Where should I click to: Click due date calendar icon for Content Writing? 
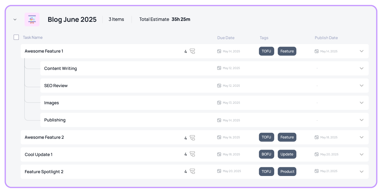pos(219,68)
